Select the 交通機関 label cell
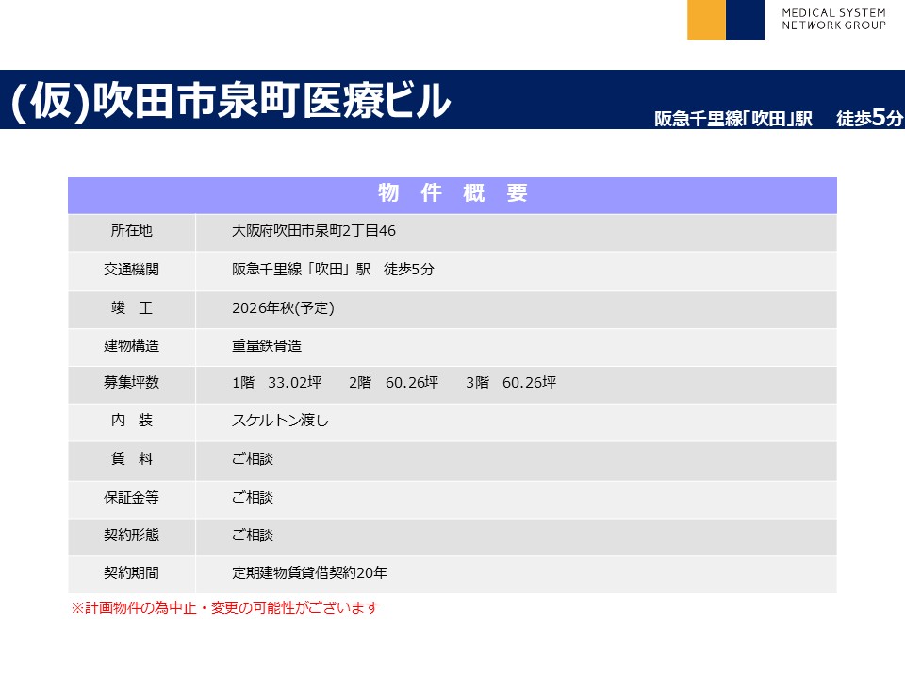Viewport: 905px width, 679px height. 132,271
